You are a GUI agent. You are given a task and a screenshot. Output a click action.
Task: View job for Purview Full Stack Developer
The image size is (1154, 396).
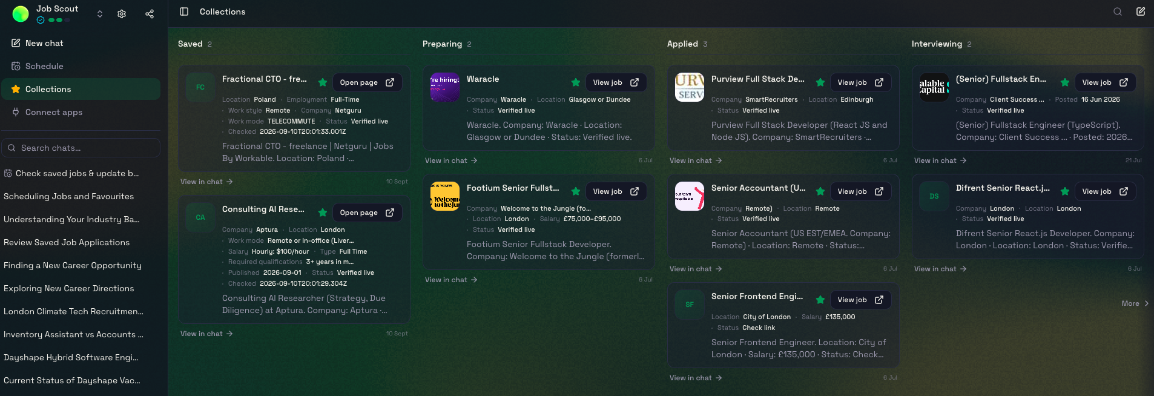pyautogui.click(x=861, y=82)
